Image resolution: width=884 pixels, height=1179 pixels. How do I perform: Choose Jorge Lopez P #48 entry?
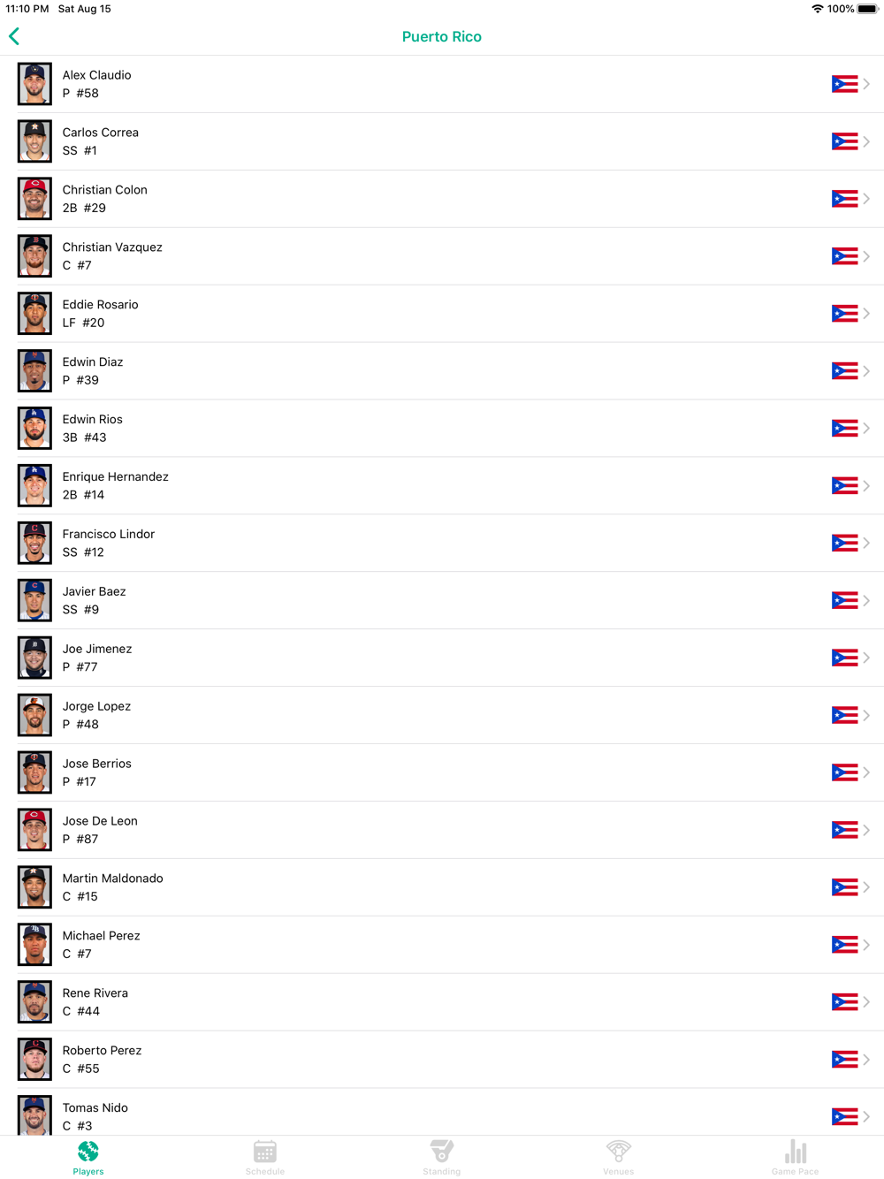click(x=442, y=715)
